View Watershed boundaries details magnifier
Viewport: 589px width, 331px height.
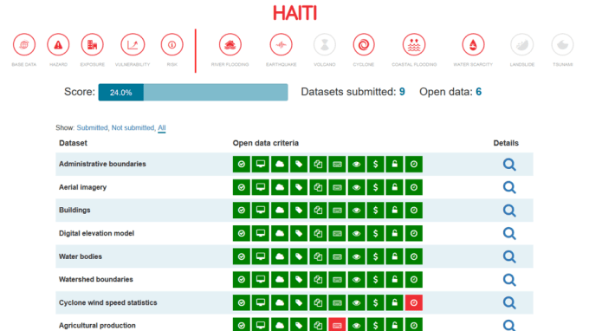click(509, 280)
